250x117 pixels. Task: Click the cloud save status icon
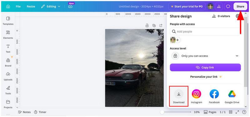(70, 7)
